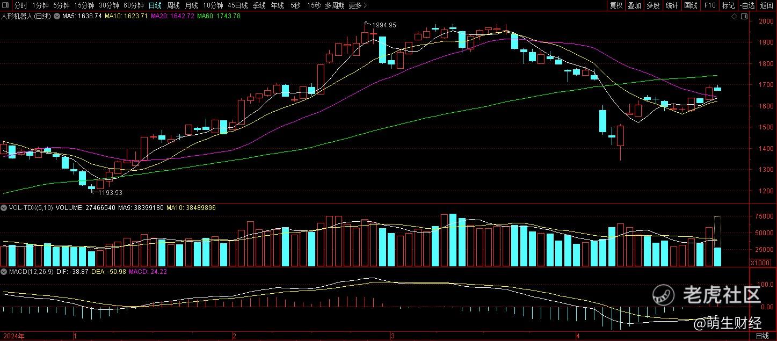The width and height of the screenshot is (777, 341).
Task: Select the 5秒 period tab
Action: 295,5
